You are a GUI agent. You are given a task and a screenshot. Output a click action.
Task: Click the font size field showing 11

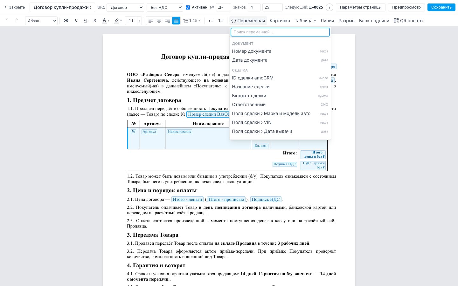pyautogui.click(x=131, y=21)
